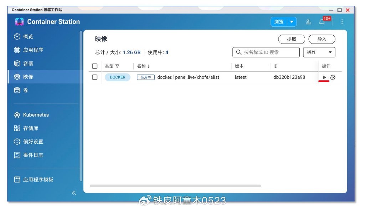The image size is (365, 209).
Task: Open the 应用程序模板 app templates section
Action: [37, 180]
